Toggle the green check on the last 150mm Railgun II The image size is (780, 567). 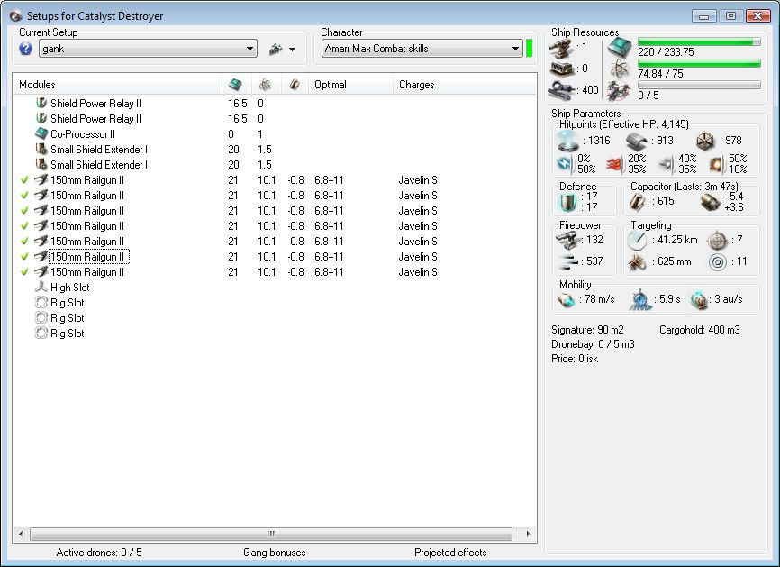coord(24,272)
